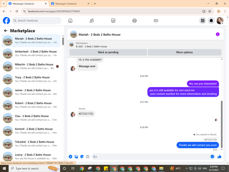
Task: Open the Gaming icon in top navigation
Action: [x=156, y=21]
